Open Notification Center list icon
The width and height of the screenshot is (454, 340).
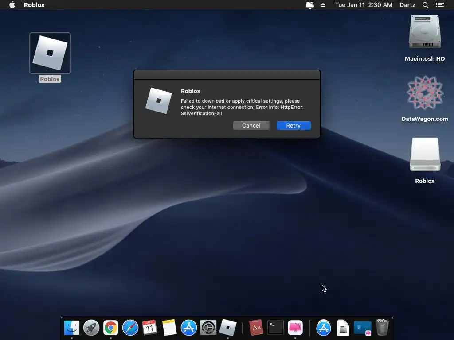440,5
